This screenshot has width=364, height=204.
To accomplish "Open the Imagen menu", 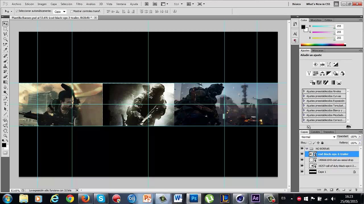I will coord(42,4).
